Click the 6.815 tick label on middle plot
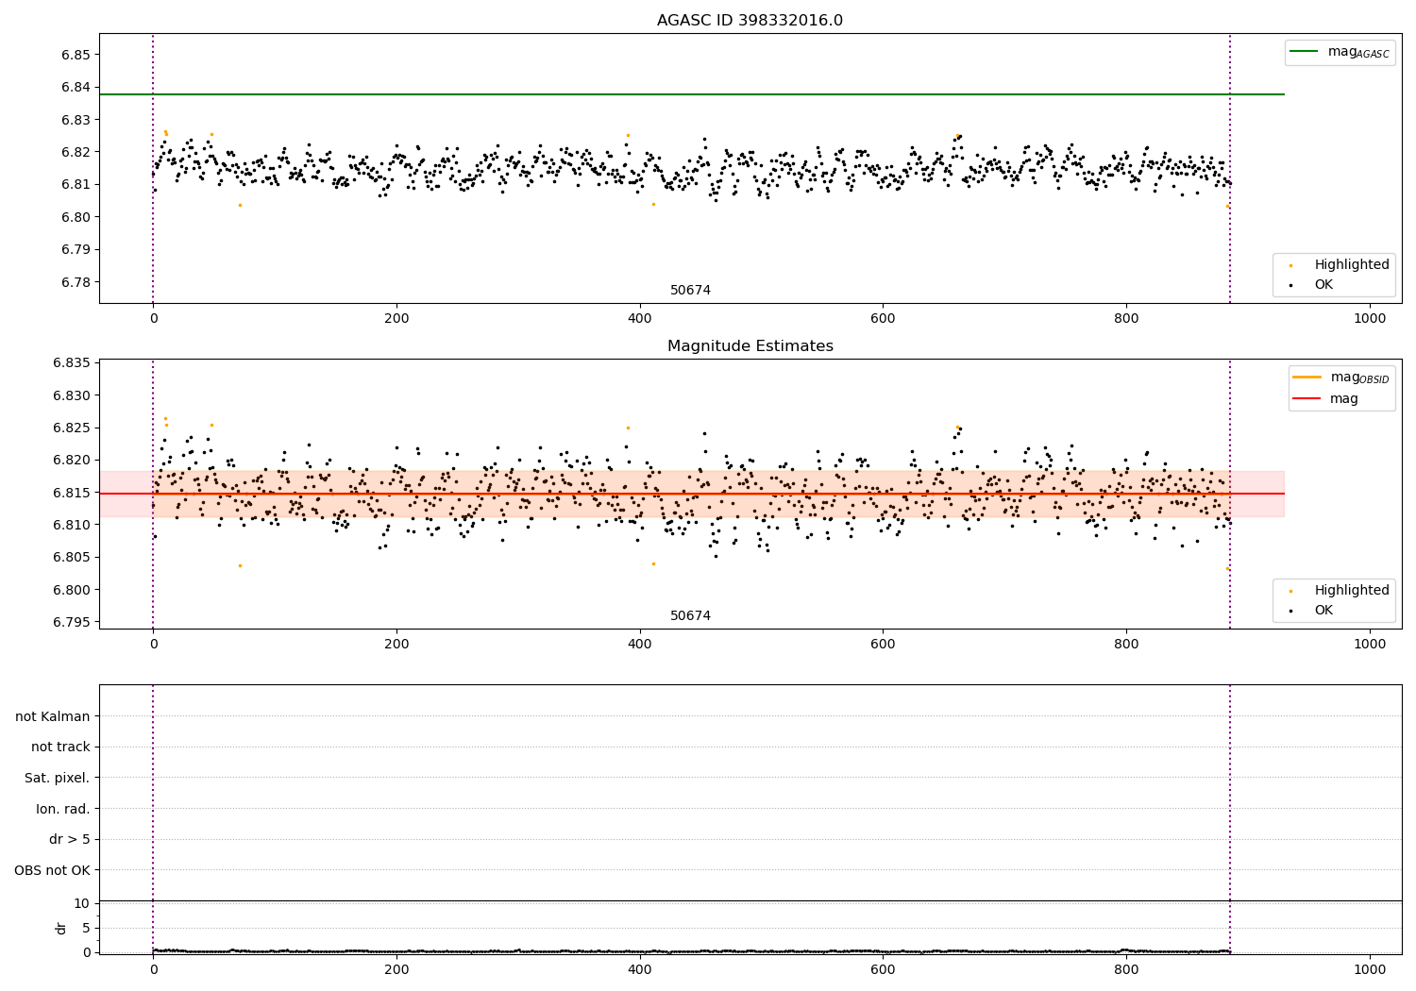This screenshot has height=991, width=1416. pos(70,493)
